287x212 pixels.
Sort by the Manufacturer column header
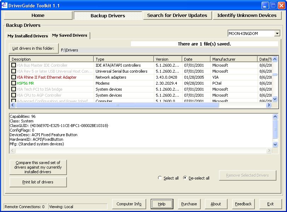point(234,59)
